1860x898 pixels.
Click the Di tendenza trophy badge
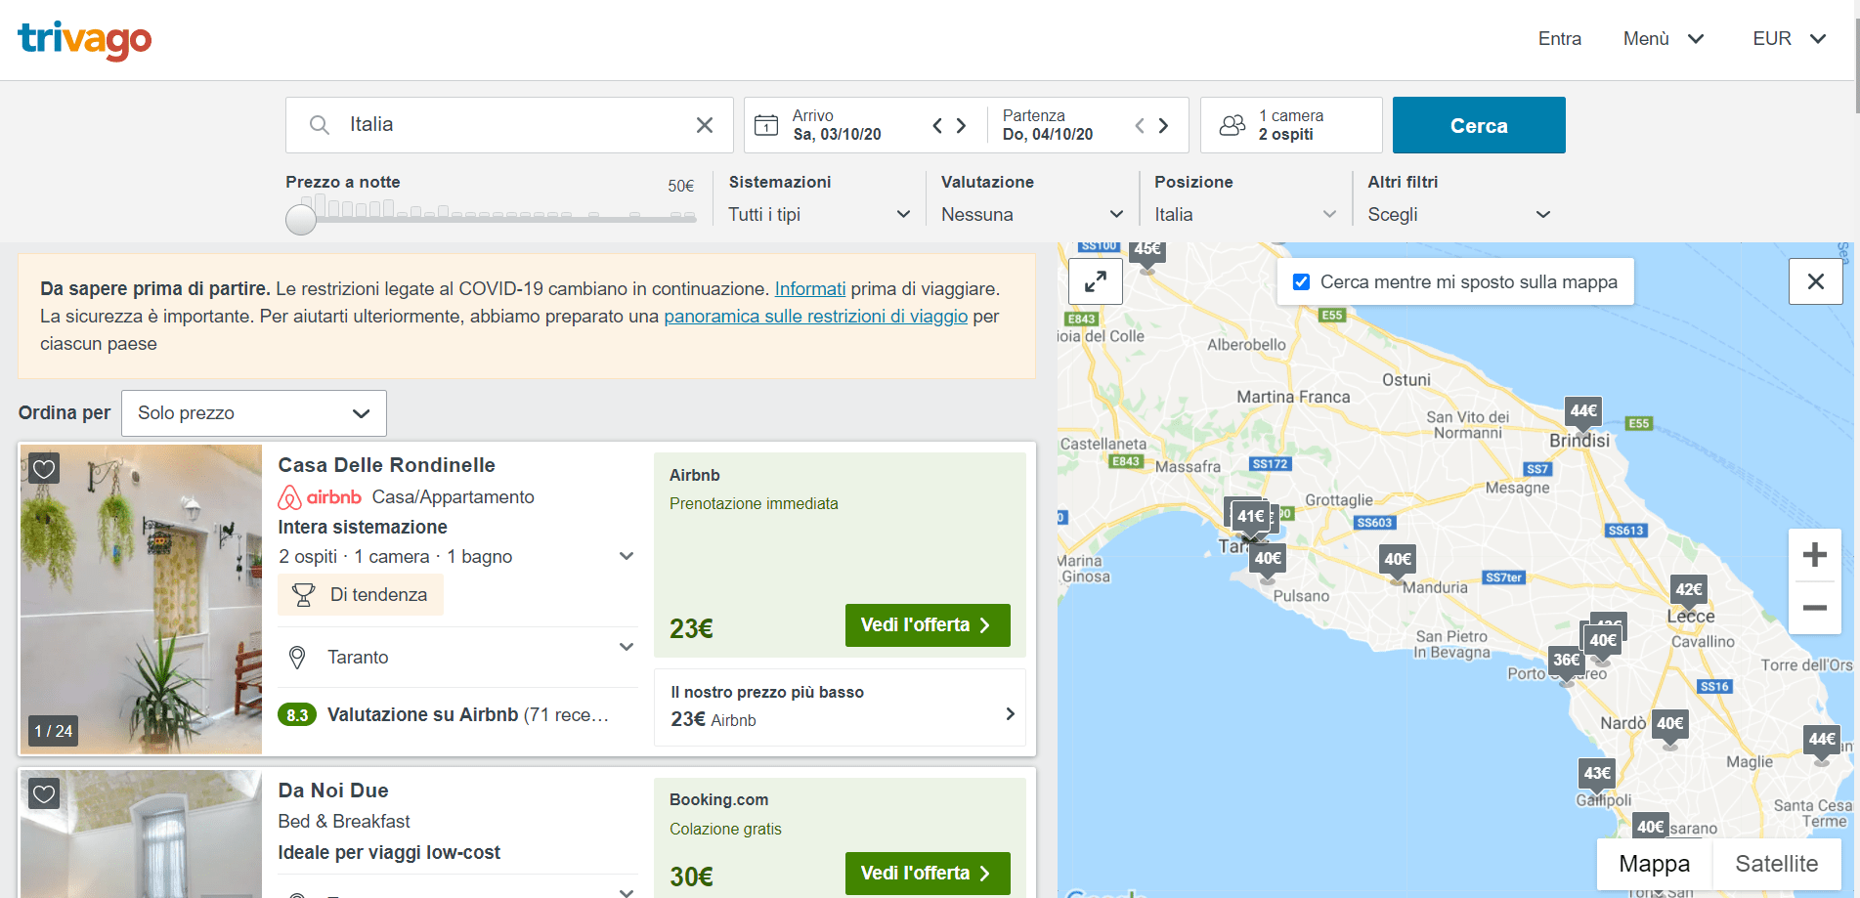coord(361,595)
